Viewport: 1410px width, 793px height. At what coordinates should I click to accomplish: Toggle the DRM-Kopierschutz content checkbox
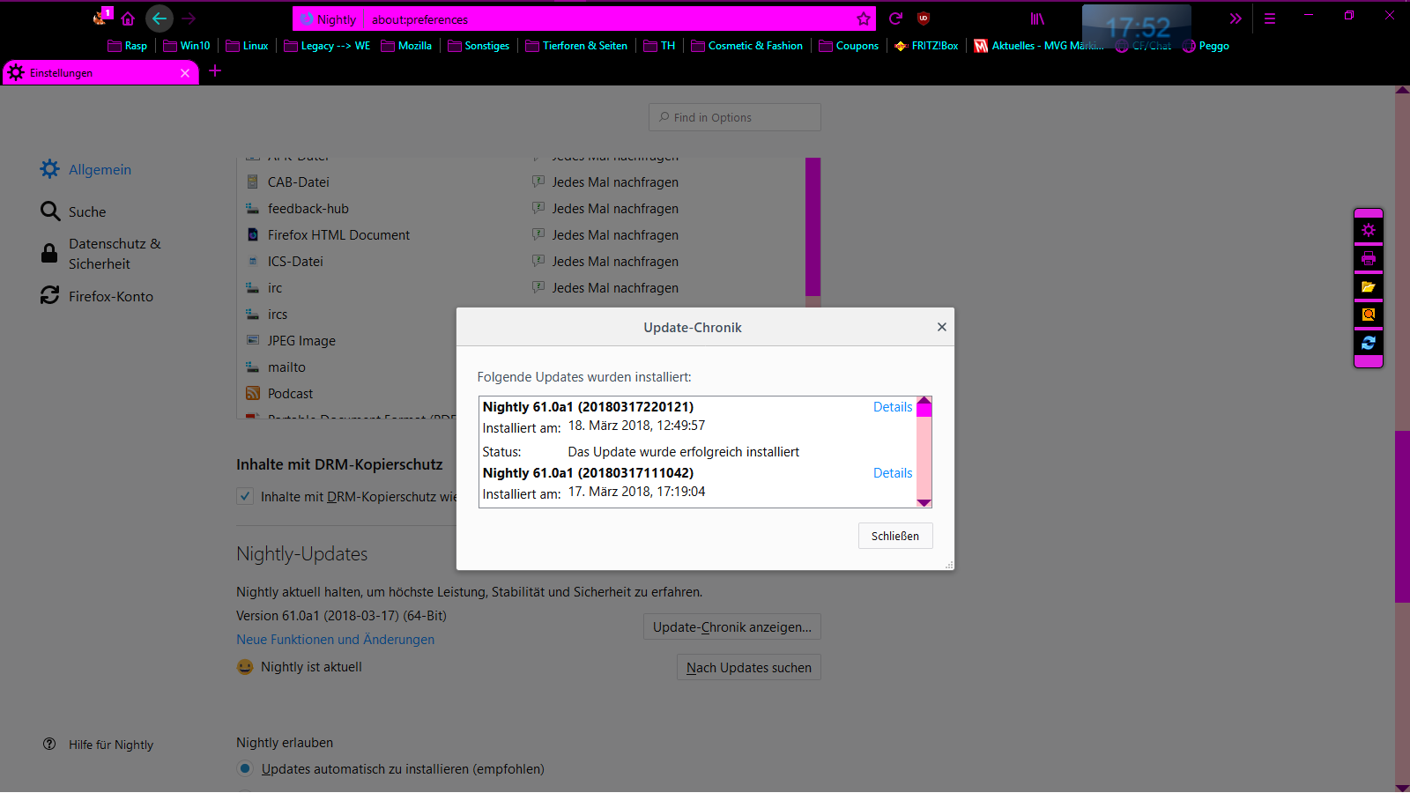click(x=246, y=496)
